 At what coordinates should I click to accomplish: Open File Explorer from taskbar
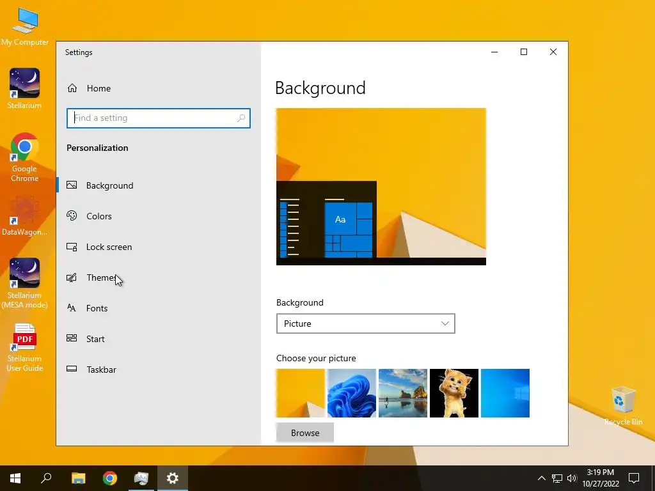point(78,478)
